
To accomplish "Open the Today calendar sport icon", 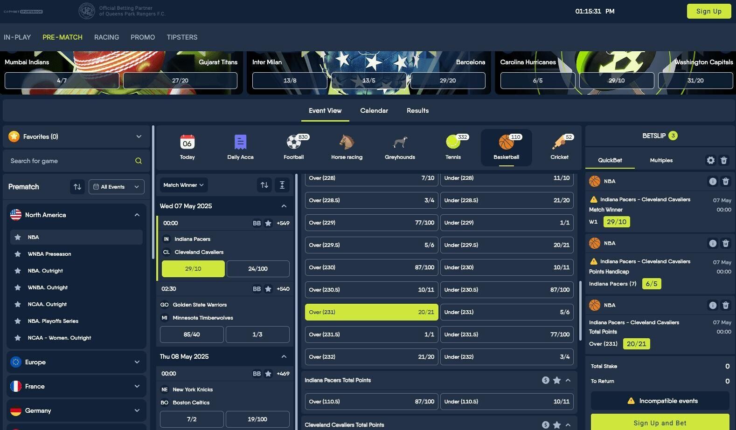I will [x=187, y=147].
